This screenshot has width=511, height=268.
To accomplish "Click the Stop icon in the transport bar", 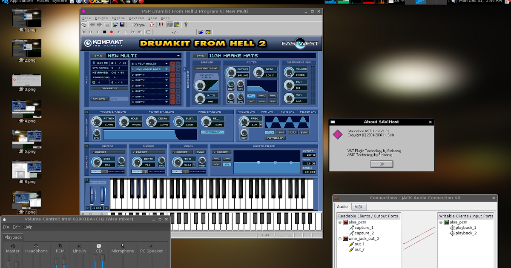I will (104, 31).
